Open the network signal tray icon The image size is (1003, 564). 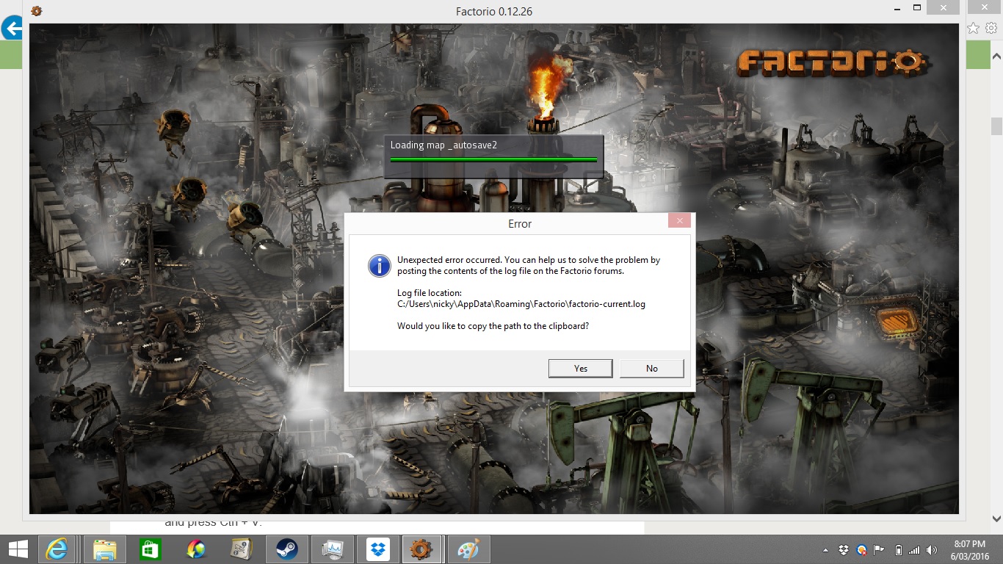pyautogui.click(x=914, y=550)
